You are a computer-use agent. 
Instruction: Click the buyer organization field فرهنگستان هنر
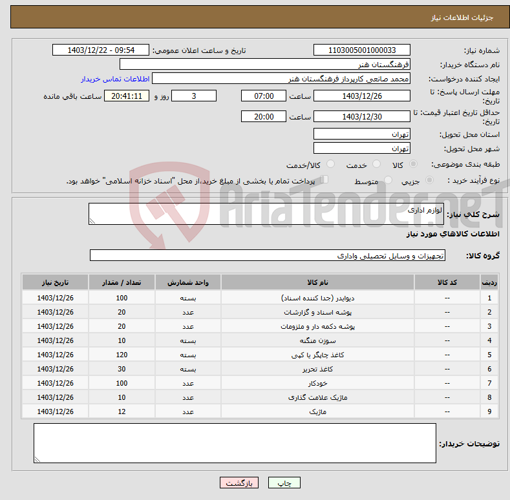pos(265,65)
